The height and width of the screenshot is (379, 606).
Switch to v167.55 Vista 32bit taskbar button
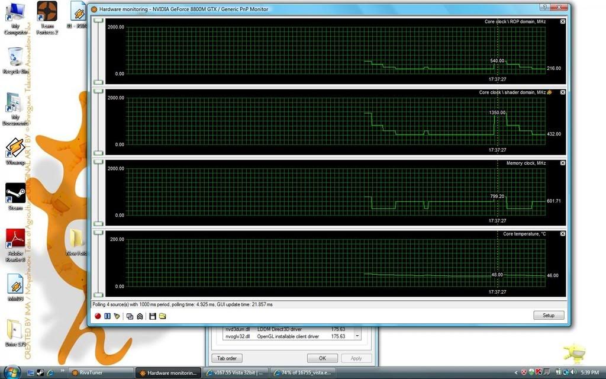click(x=236, y=373)
